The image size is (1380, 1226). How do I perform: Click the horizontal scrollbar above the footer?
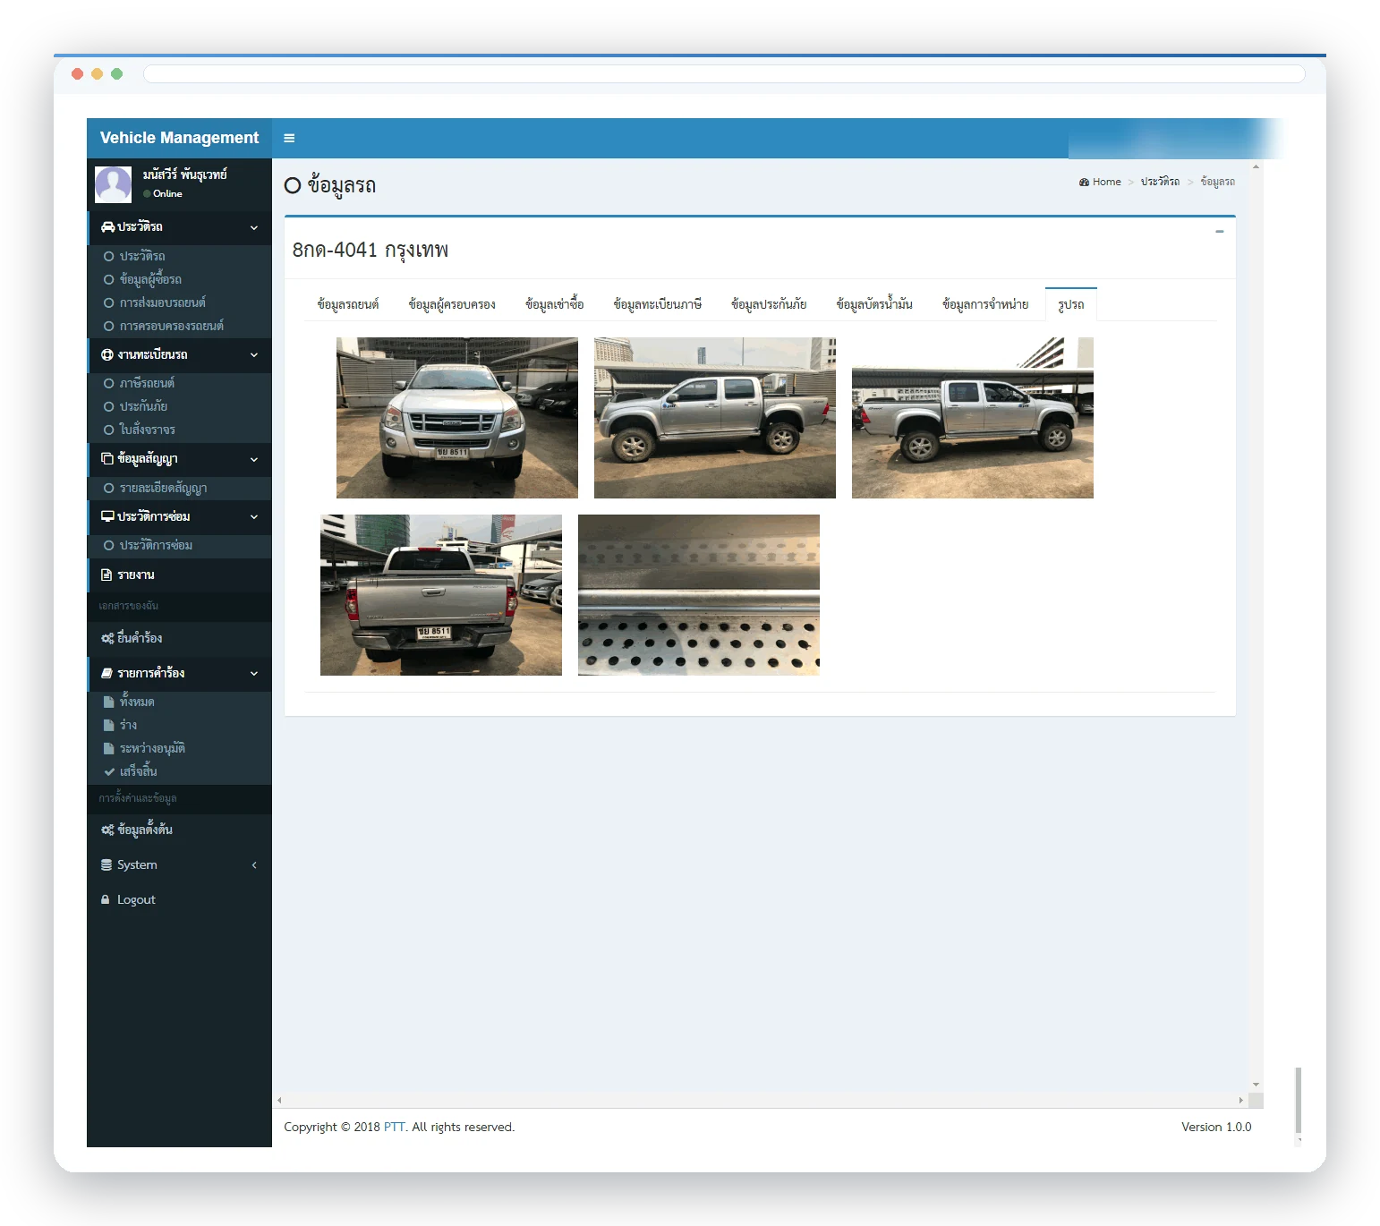(x=760, y=1100)
